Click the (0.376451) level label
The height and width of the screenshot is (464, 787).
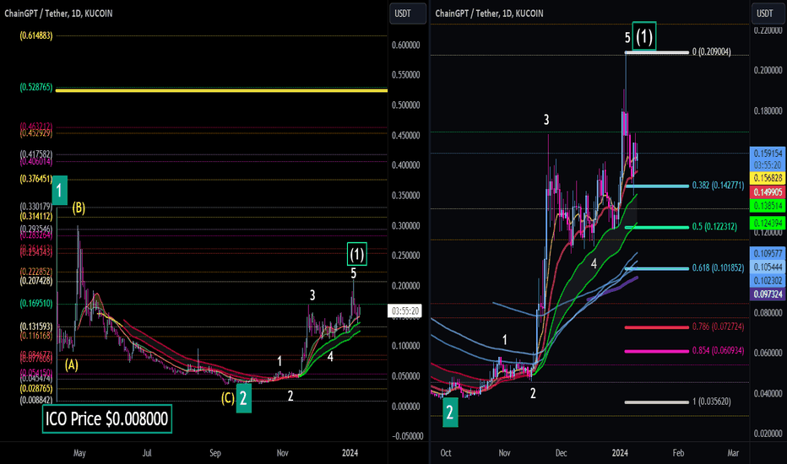tap(36, 179)
